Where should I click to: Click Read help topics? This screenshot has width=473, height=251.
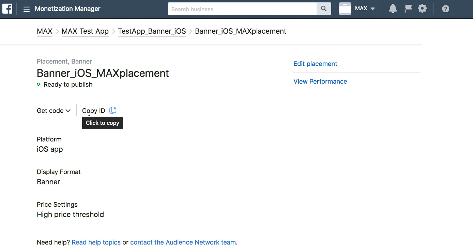[x=96, y=242]
